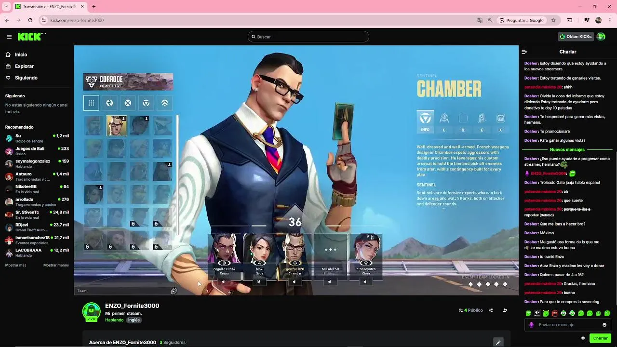617x347 pixels.
Task: Click the 3 Seguidores count
Action: click(x=173, y=342)
